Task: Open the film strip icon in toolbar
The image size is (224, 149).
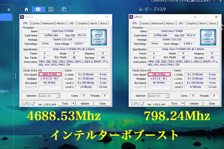Action: [x=51, y=9]
